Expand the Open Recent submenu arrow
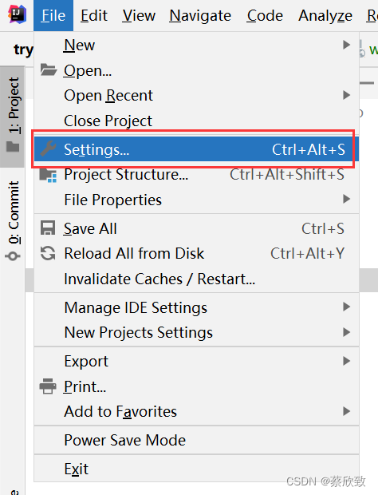The width and height of the screenshot is (378, 495). [x=346, y=95]
